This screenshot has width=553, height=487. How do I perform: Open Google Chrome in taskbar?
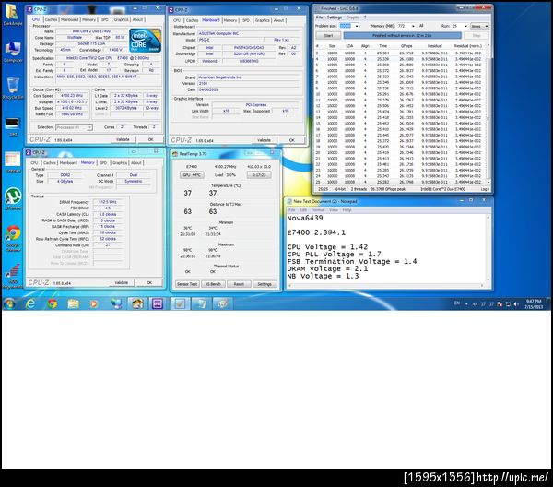pos(53,303)
